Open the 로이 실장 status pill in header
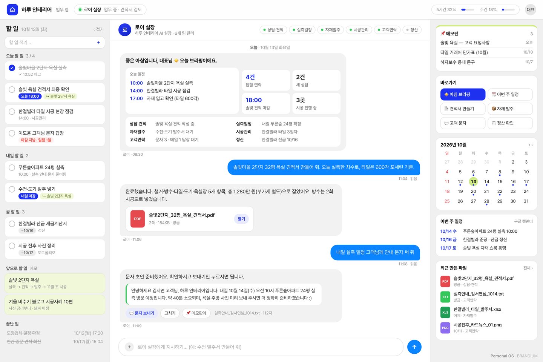This screenshot has width=543, height=362. coord(110,10)
